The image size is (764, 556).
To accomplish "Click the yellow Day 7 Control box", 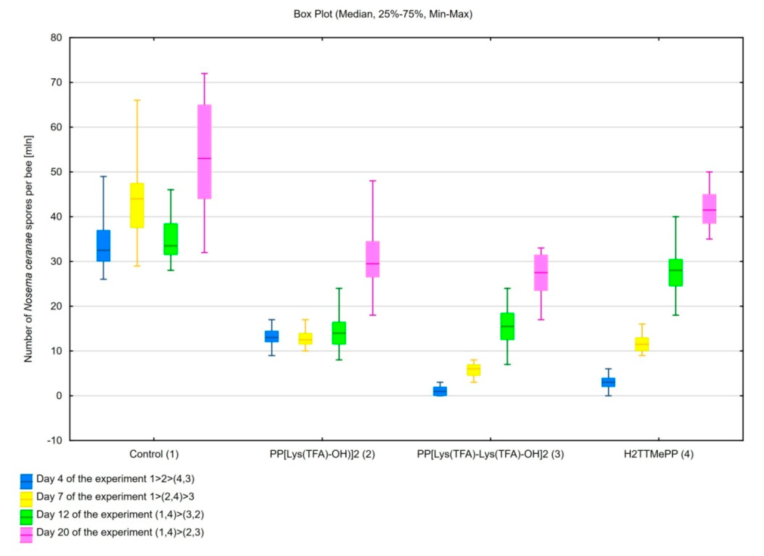I will [x=137, y=205].
